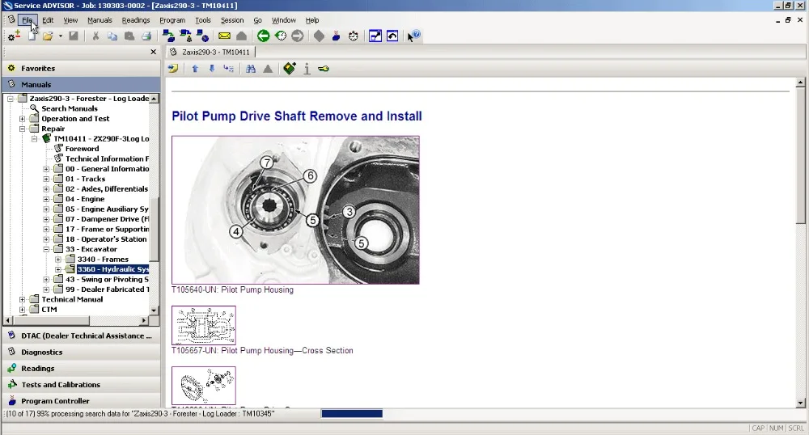Image resolution: width=809 pixels, height=435 pixels.
Task: Select the Zaxis290-3 - TM10411 tab
Action: [211, 52]
